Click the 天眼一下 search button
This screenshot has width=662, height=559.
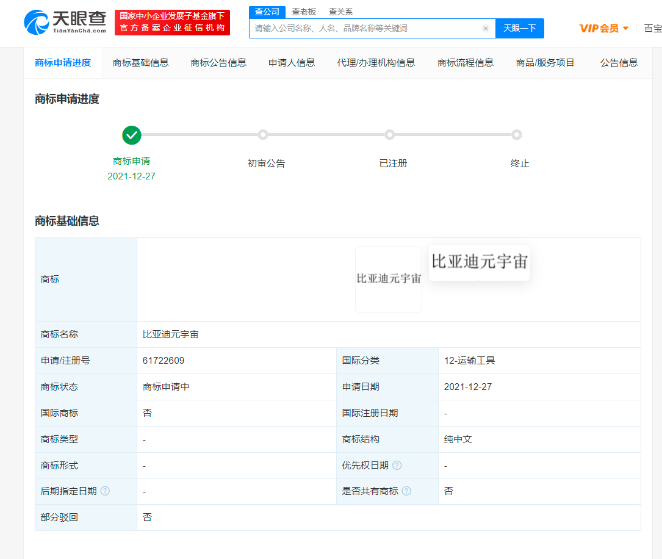pyautogui.click(x=519, y=28)
